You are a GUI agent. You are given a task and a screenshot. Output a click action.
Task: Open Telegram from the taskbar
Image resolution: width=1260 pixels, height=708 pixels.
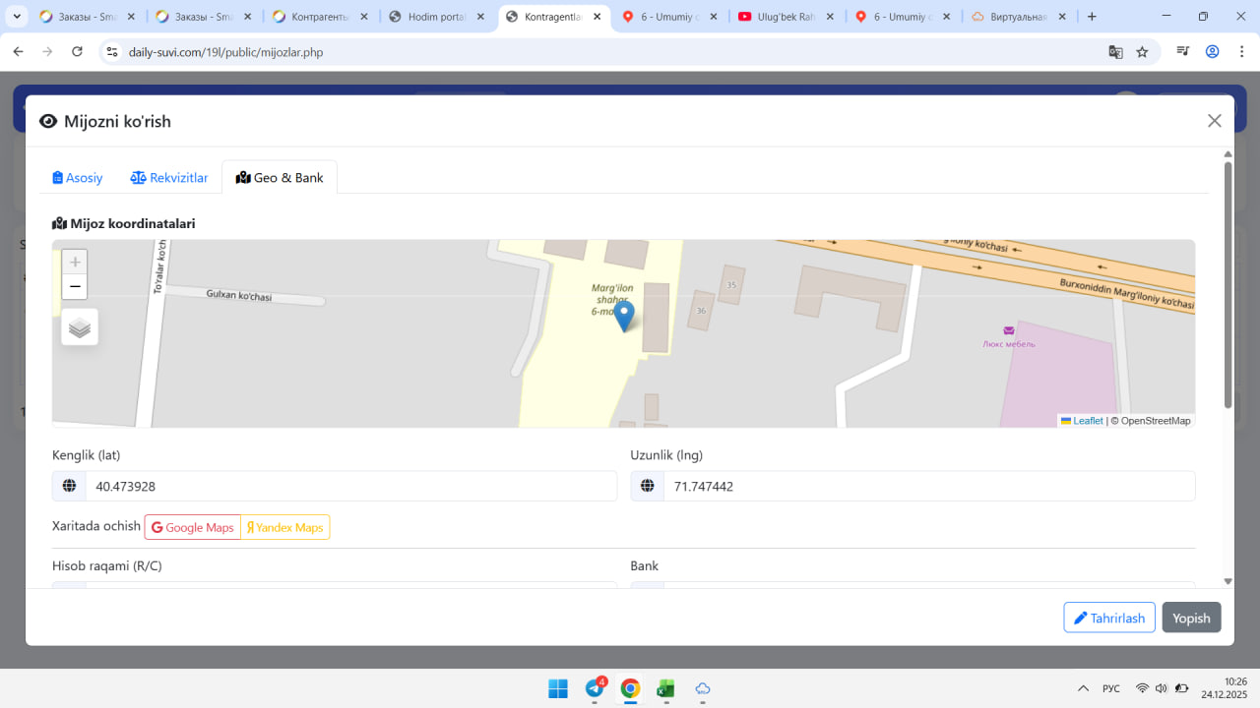pyautogui.click(x=595, y=688)
